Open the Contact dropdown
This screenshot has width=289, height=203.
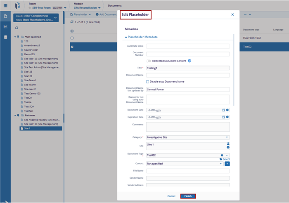[x=221, y=164]
